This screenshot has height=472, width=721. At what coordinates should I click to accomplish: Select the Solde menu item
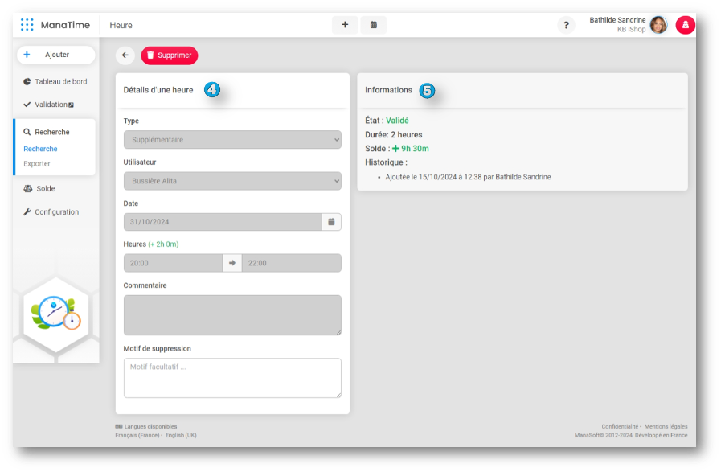[45, 189]
